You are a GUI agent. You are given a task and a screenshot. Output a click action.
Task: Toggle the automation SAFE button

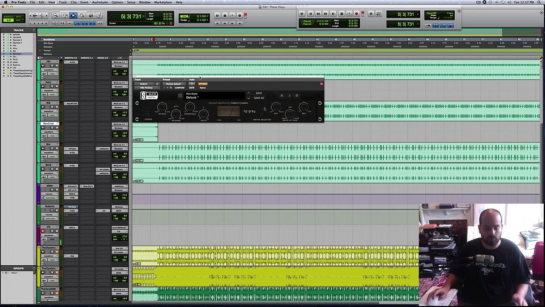click(x=192, y=88)
